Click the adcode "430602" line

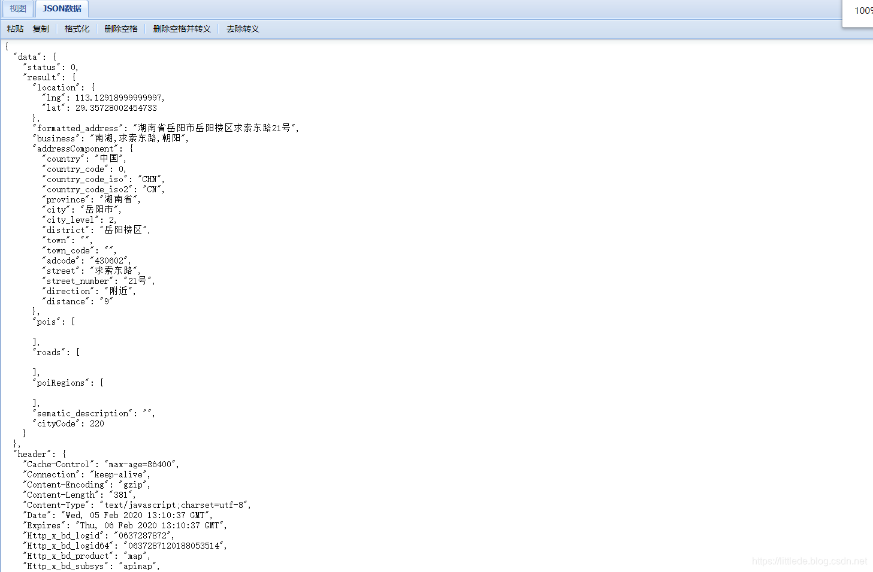point(87,261)
